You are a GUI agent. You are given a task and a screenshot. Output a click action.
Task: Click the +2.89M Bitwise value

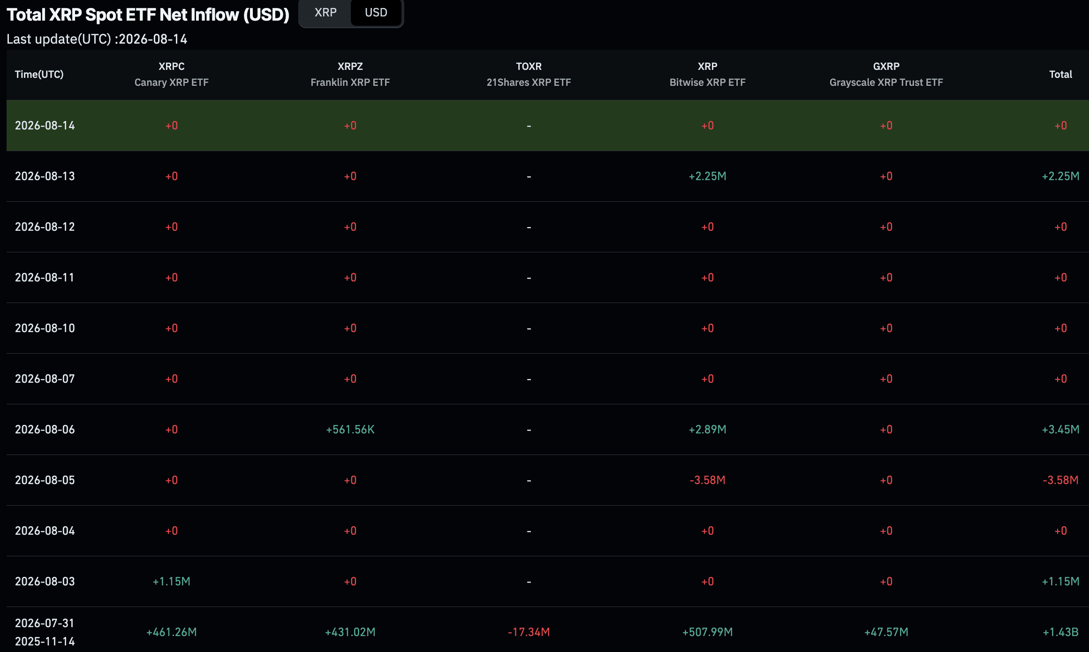tap(708, 429)
